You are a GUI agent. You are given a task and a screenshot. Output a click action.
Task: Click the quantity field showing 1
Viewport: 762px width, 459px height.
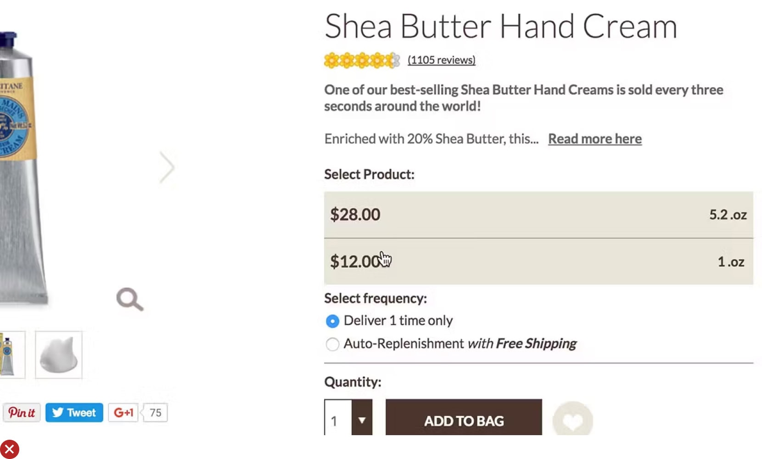[338, 419]
